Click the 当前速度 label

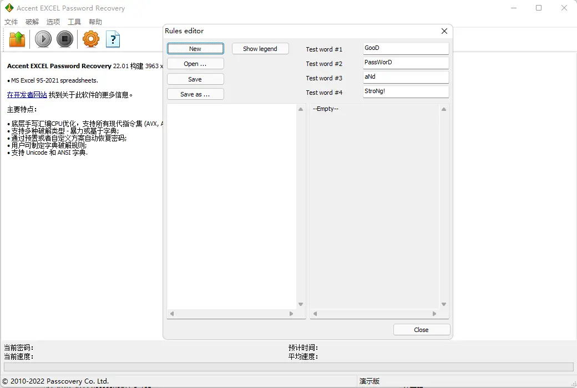[18, 356]
